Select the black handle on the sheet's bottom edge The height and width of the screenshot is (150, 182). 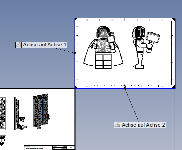click(125, 88)
